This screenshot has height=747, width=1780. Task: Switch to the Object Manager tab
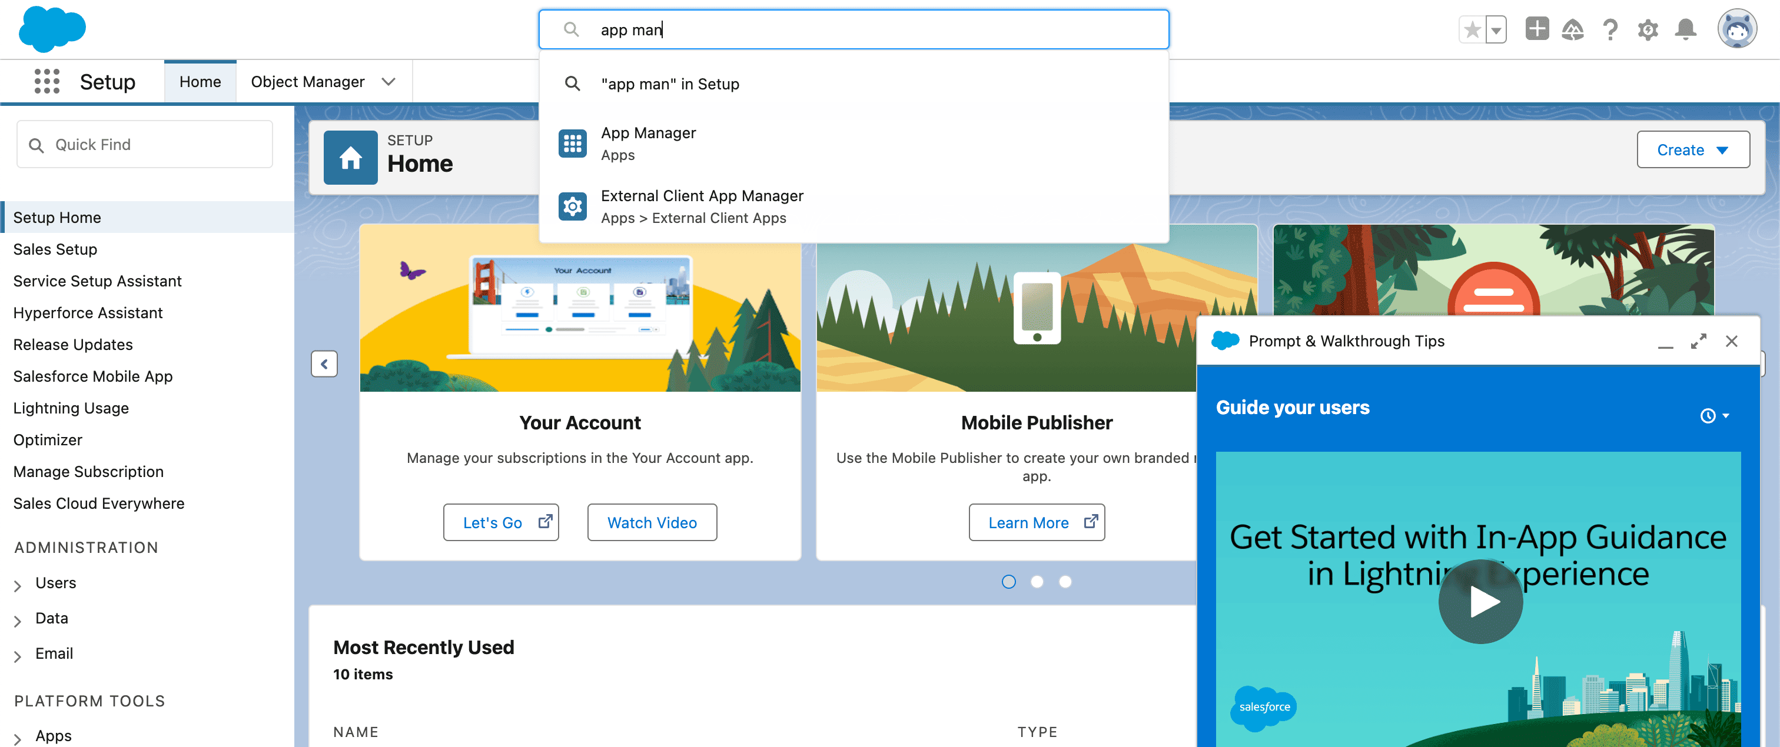tap(307, 82)
